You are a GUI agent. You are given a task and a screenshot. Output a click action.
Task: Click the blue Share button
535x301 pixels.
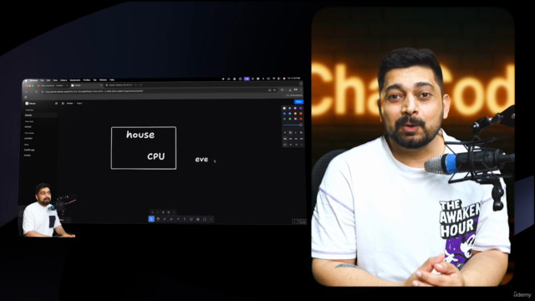tap(298, 102)
